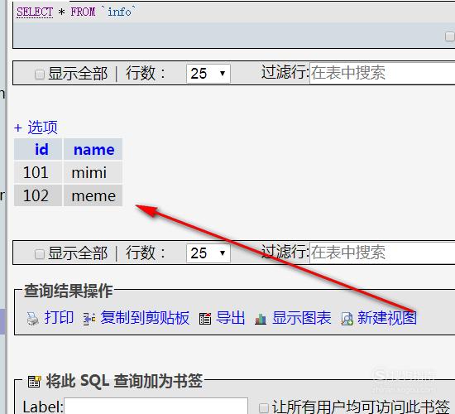
Task: Click 复制到剪贴板 link
Action: coord(145,317)
